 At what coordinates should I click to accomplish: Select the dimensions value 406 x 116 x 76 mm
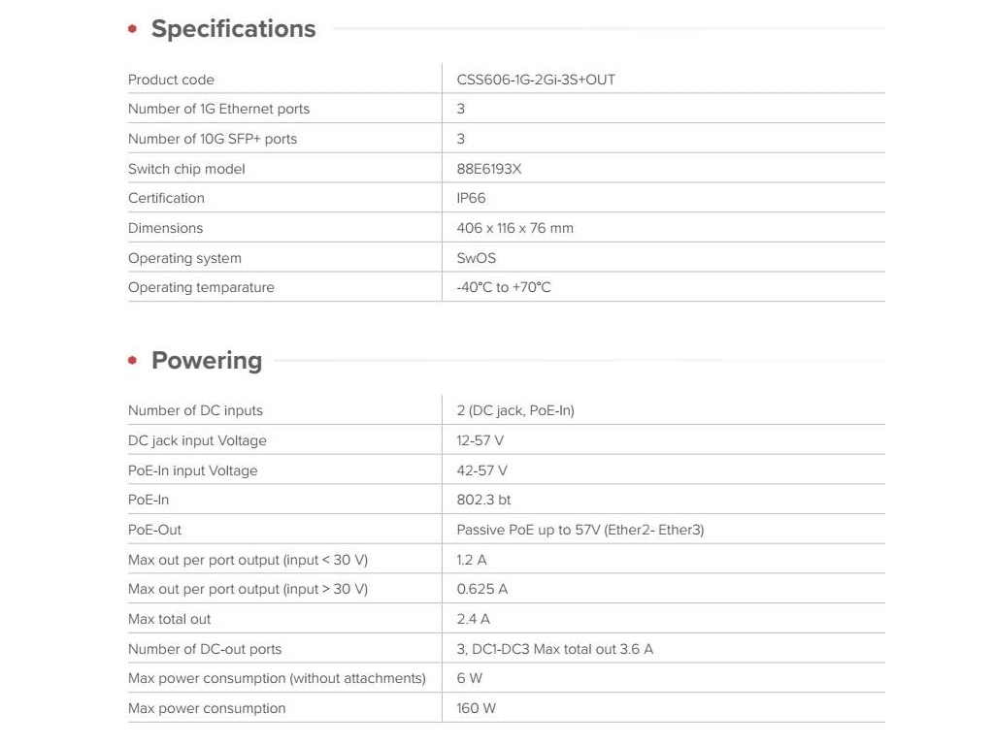(514, 228)
